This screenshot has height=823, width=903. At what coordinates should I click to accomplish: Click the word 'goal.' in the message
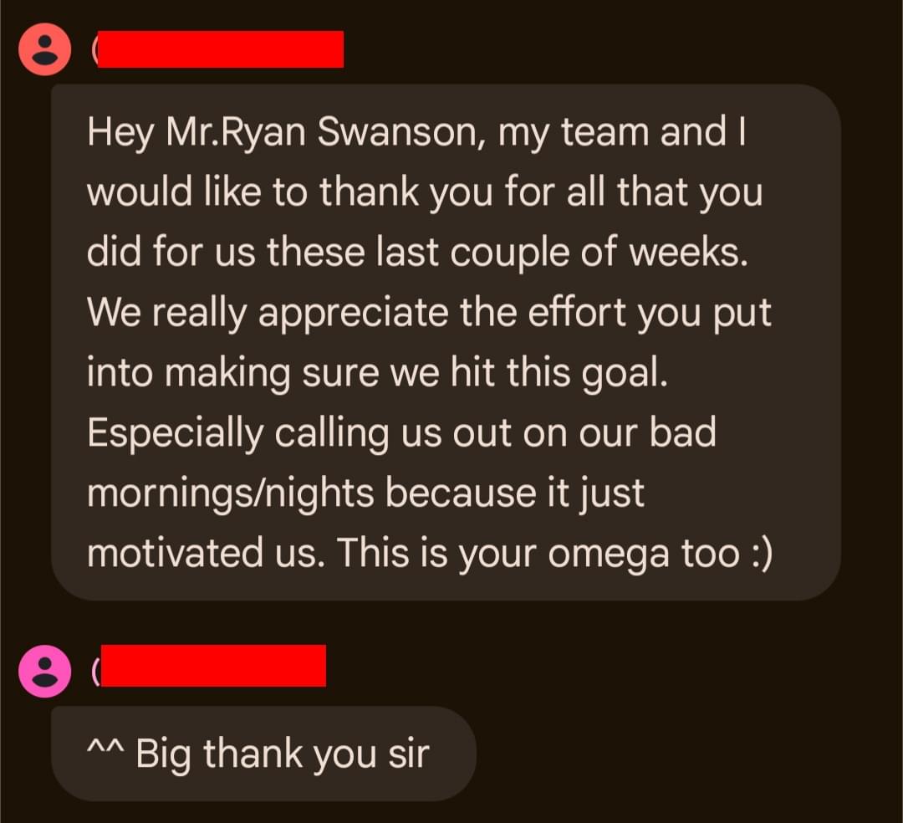[x=625, y=375]
